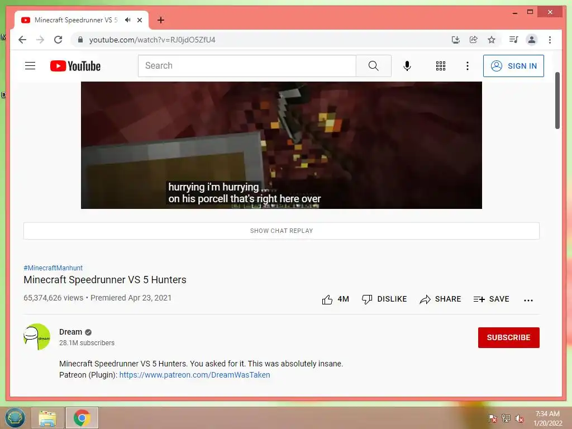
Task: View site information lock icon
Action: [80, 40]
